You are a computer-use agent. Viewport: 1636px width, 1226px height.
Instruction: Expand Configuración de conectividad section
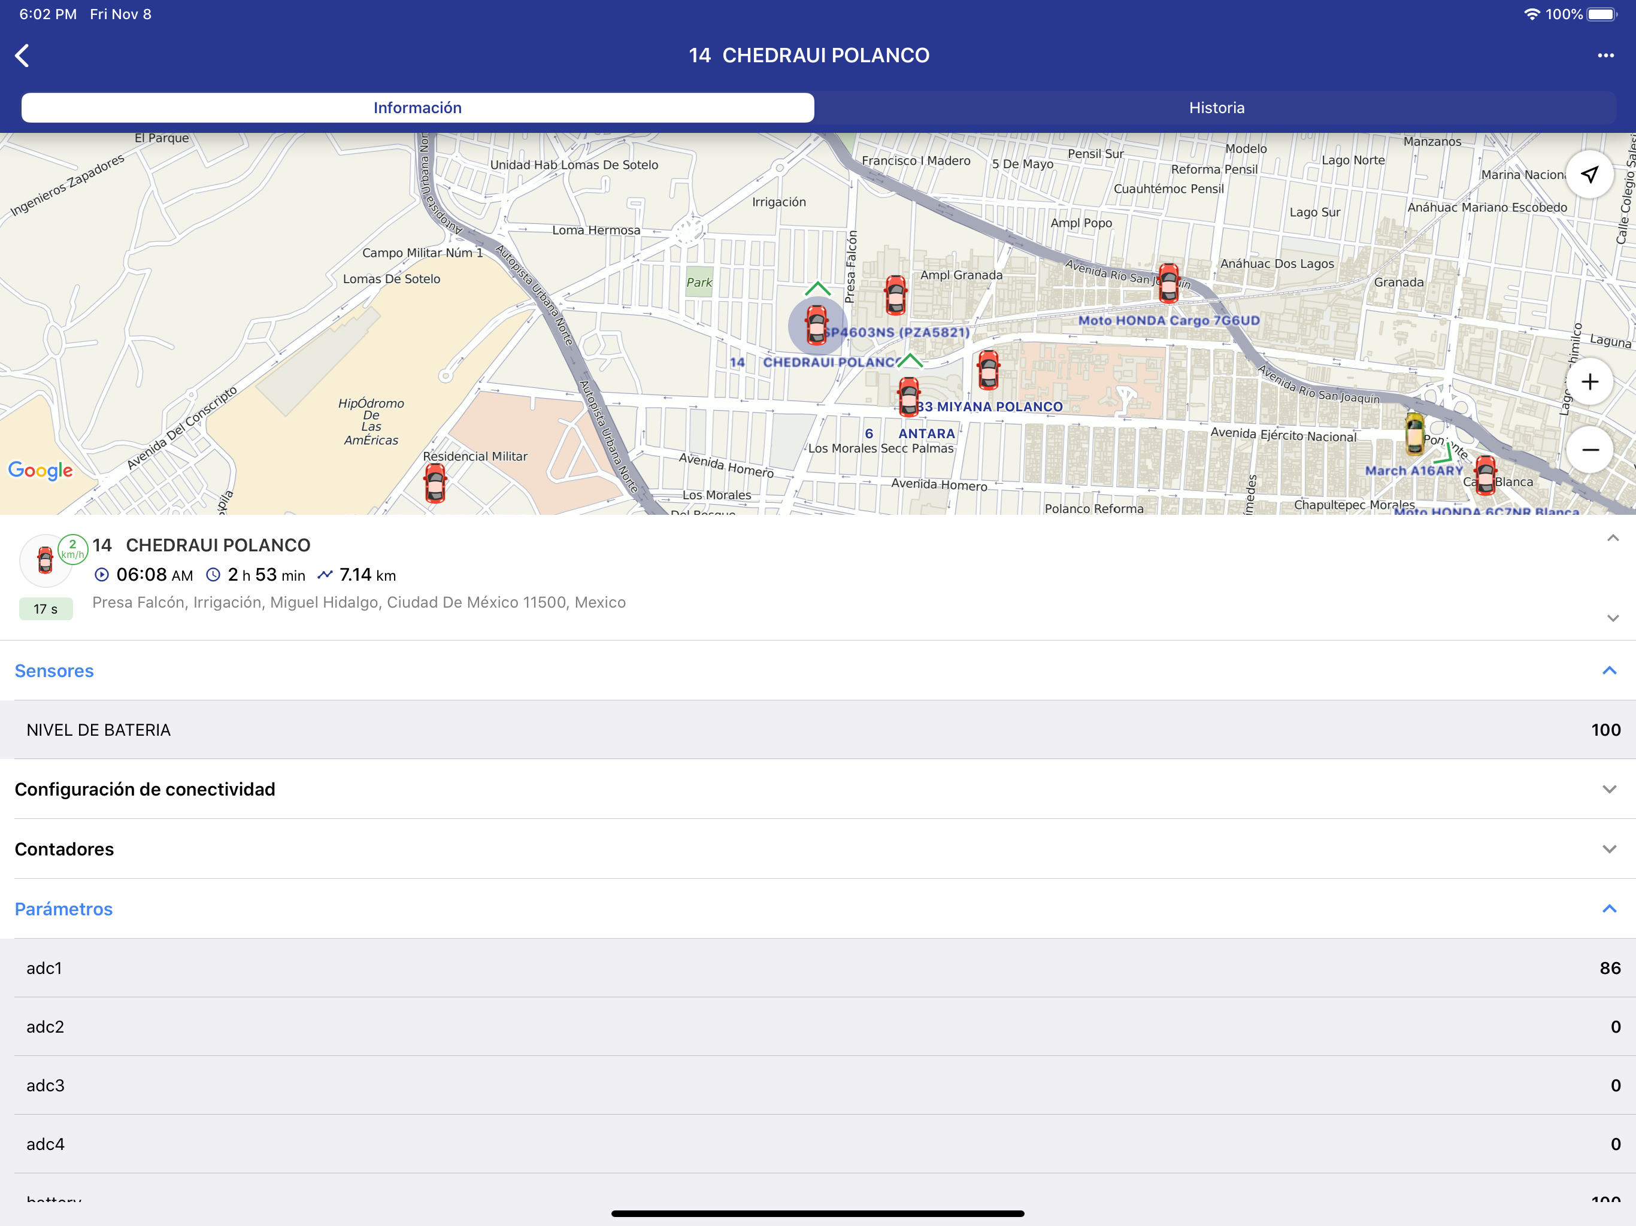coord(817,789)
